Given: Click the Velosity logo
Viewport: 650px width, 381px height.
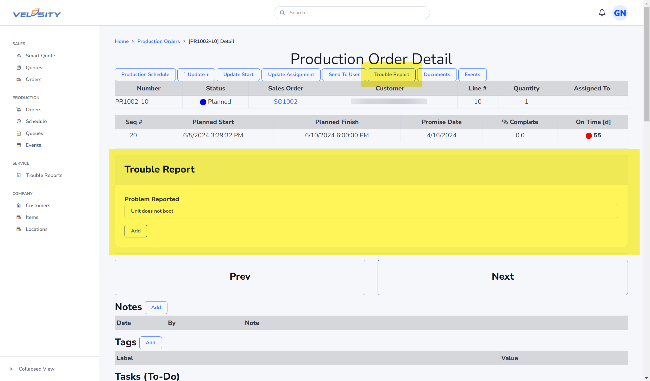Looking at the screenshot, I should 37,13.
